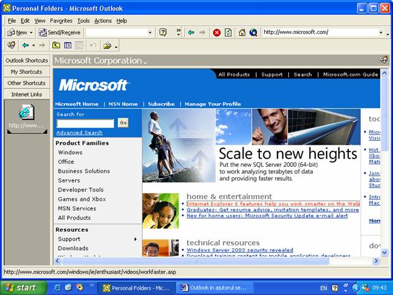Click Internet Explorer quick launch icon

[57, 287]
